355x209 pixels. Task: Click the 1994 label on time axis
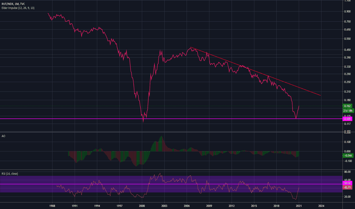97,206
